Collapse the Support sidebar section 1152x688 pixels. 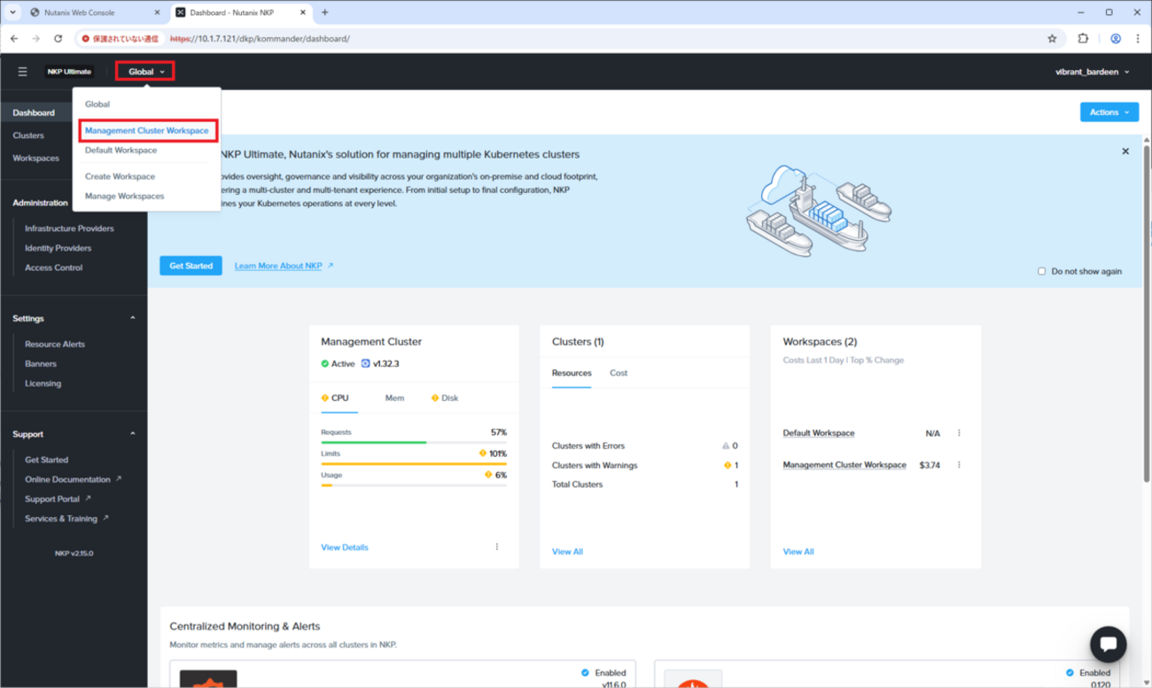[133, 434]
